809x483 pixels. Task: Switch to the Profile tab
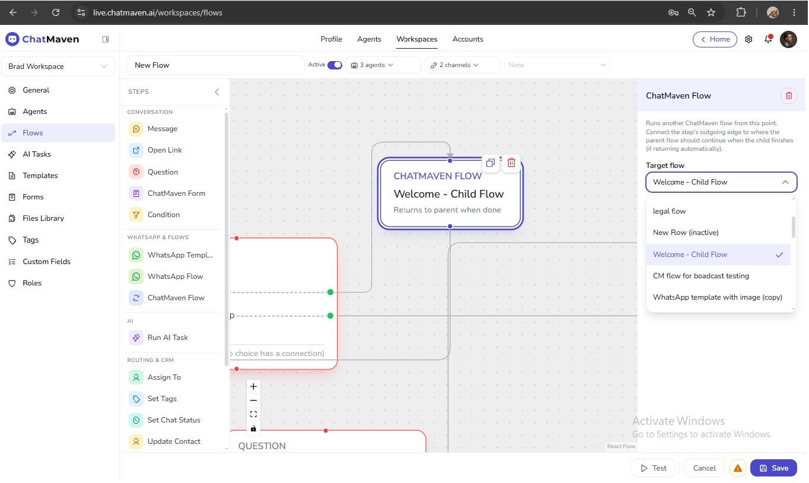pos(332,39)
